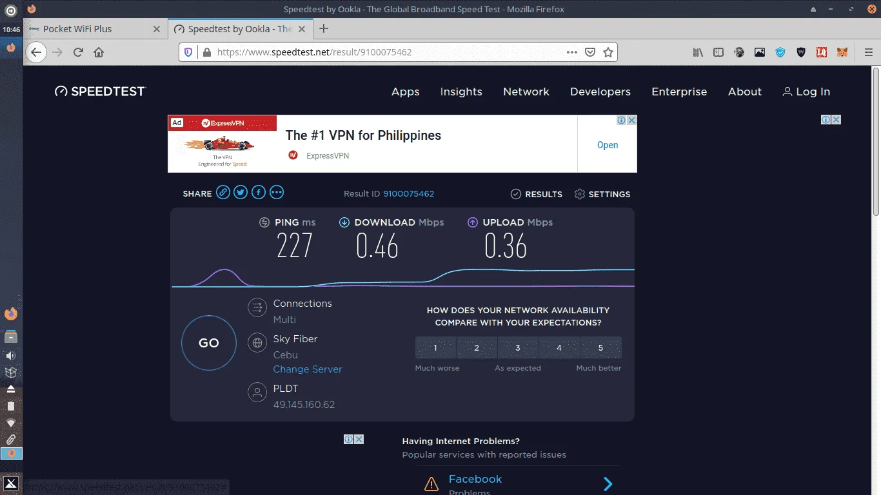The width and height of the screenshot is (881, 495).
Task: Open the ExpressVPN ad
Action: coord(608,145)
